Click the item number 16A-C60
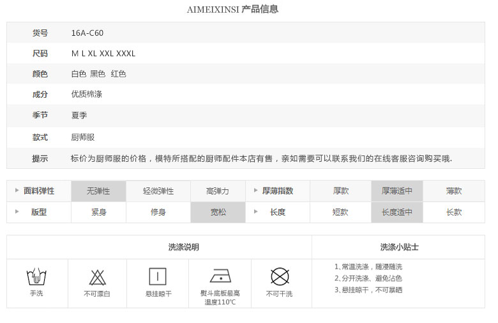 point(87,33)
